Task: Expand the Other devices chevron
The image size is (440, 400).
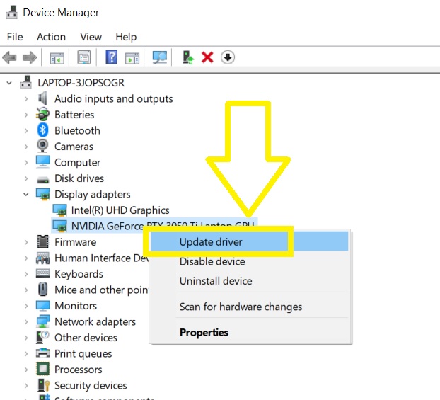Action: click(x=26, y=338)
